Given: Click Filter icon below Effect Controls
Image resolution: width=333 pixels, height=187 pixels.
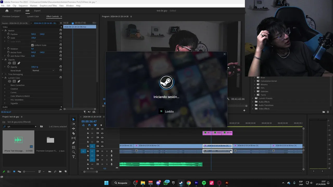Looking at the screenshot, I should (x=85, y=112).
